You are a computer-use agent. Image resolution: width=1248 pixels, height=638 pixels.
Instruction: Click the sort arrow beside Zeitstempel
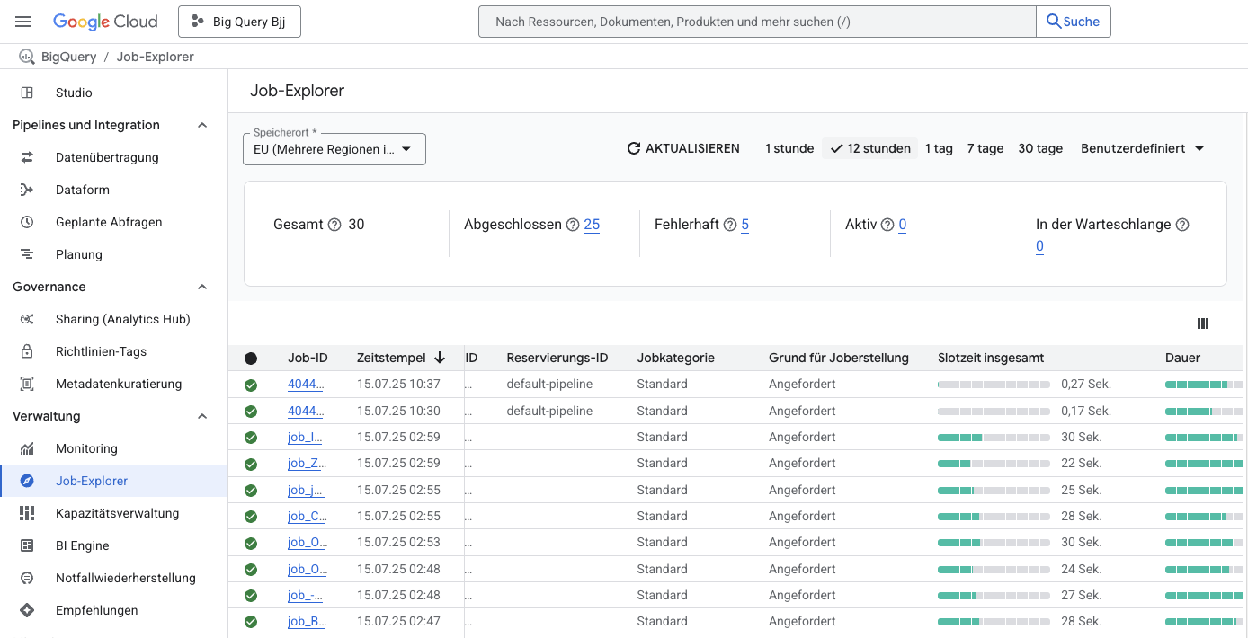(x=440, y=358)
